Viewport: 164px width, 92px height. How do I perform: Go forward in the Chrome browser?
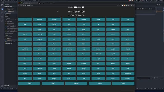[21, 5]
